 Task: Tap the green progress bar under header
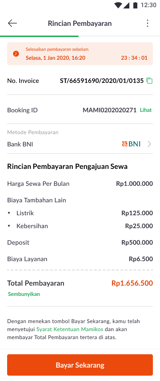click(39, 36)
